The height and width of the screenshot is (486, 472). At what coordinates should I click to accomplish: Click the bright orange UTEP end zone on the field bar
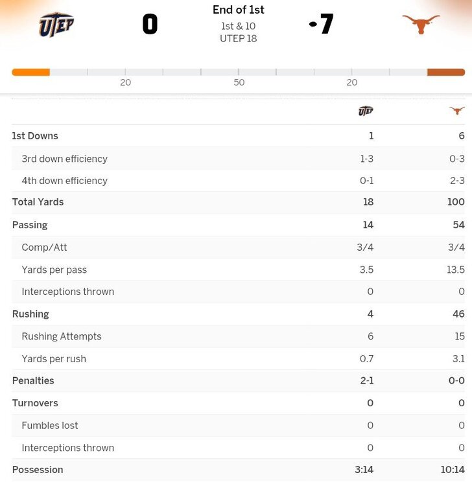coord(30,73)
